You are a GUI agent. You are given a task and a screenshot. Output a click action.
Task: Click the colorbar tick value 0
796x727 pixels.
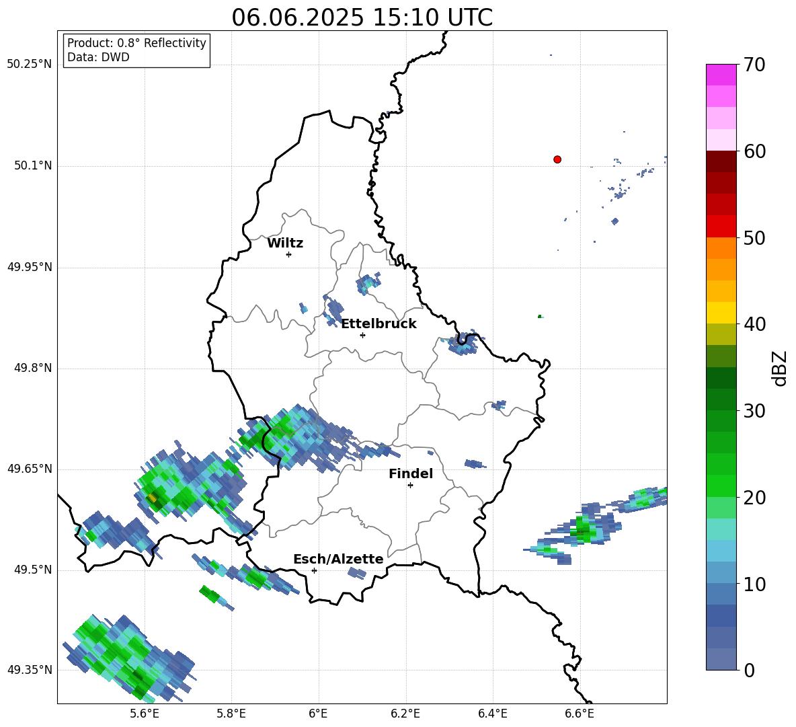(750, 670)
